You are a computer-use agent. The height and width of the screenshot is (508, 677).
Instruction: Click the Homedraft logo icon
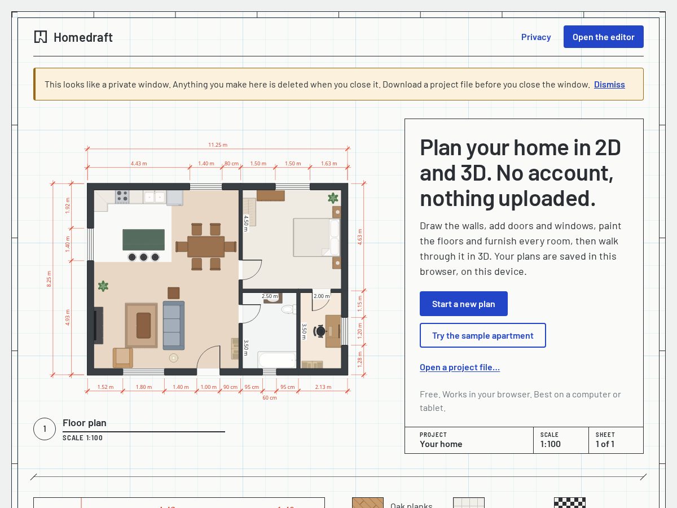(41, 37)
